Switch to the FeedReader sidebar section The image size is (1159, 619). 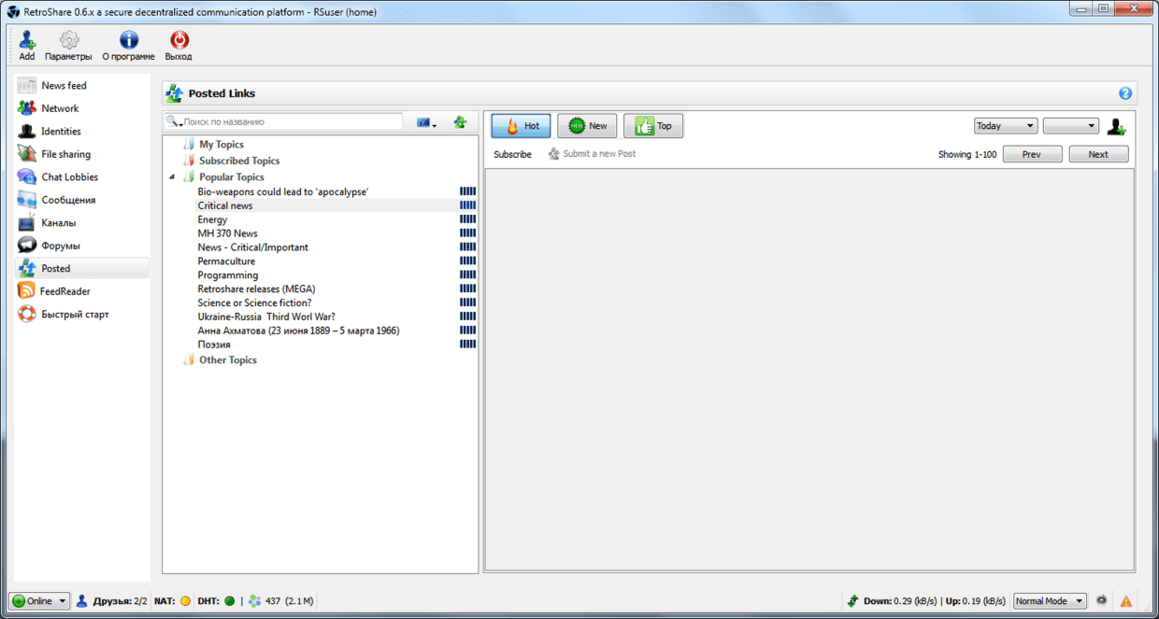point(65,291)
